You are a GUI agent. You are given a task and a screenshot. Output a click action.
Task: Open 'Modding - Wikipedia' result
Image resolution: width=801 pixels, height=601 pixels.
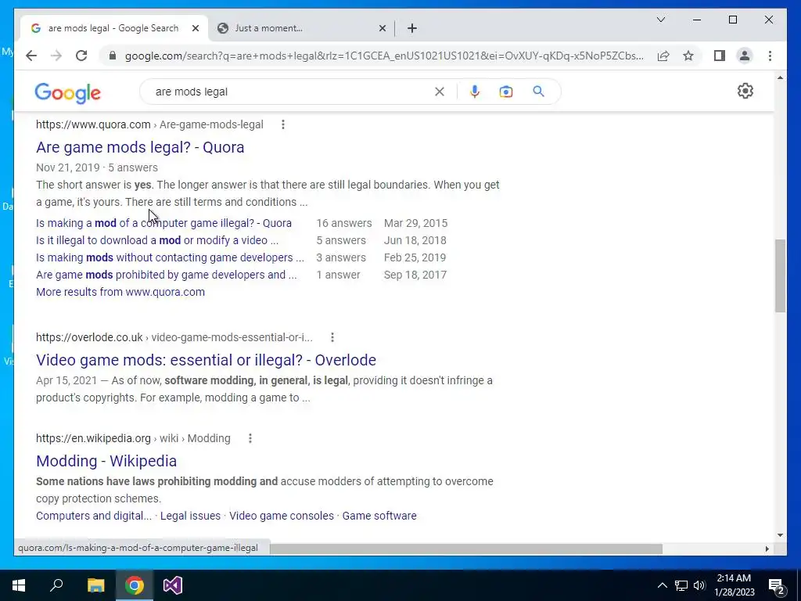tap(106, 461)
